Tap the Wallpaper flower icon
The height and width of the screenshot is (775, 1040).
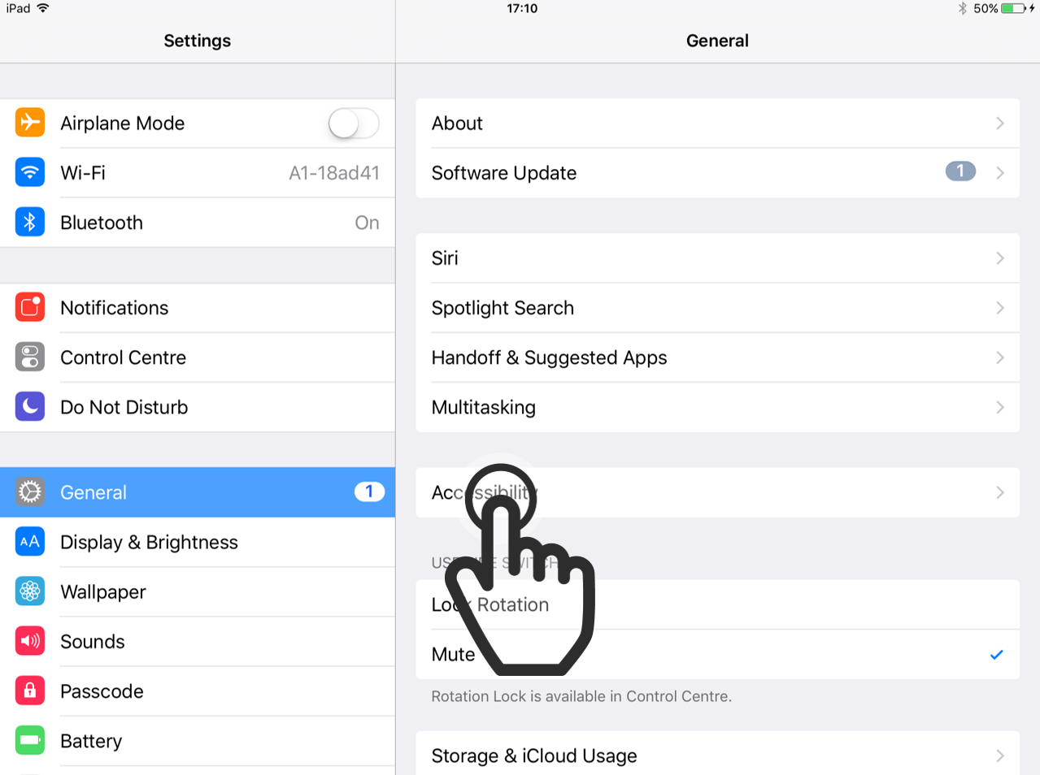point(30,591)
